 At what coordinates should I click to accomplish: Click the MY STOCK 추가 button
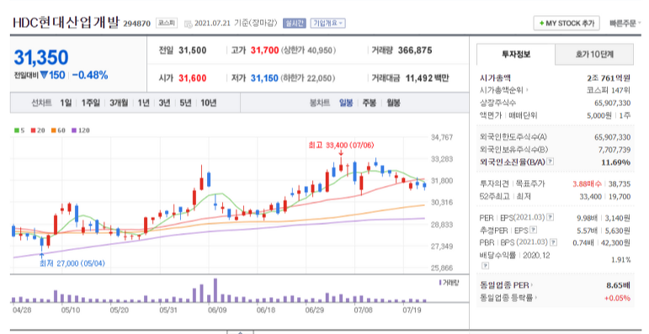pos(567,24)
